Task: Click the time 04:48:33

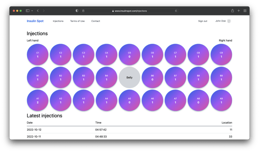Action: pos(101,137)
